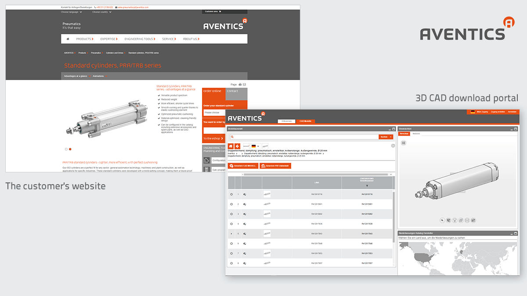Click the back arrow icon above the model description
The width and height of the screenshot is (527, 296).
tap(237, 145)
